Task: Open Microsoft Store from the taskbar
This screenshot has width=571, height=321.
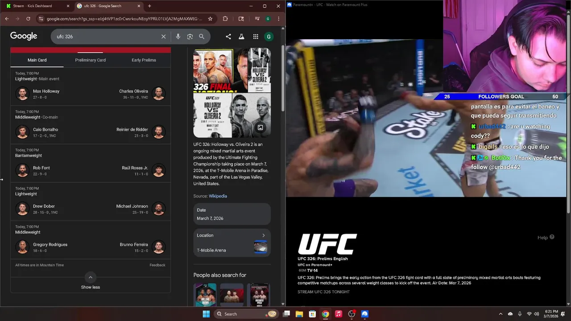Action: [x=312, y=314]
